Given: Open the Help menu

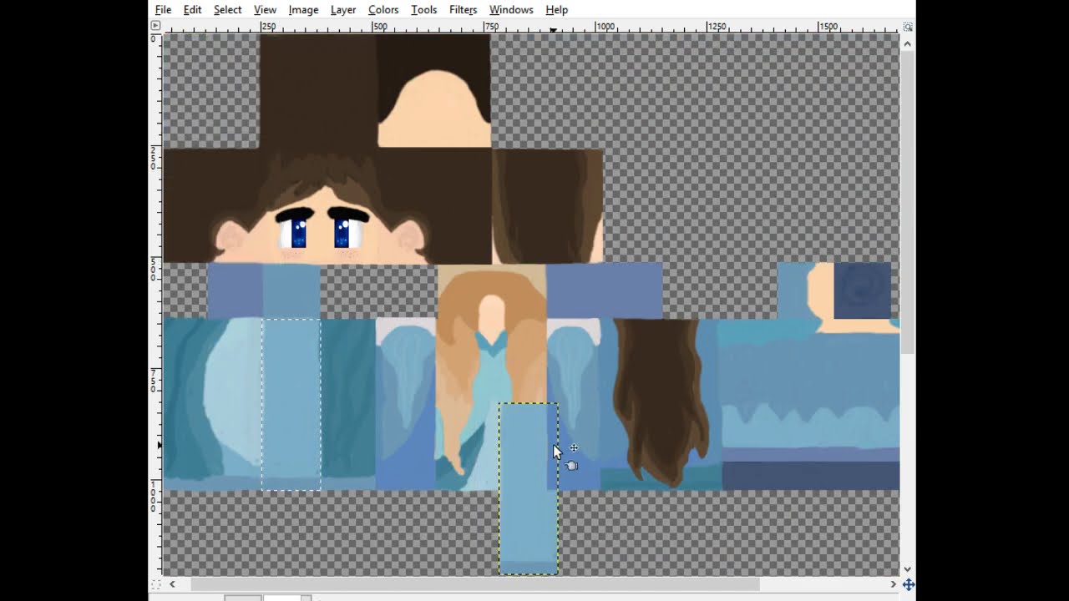Looking at the screenshot, I should (556, 10).
